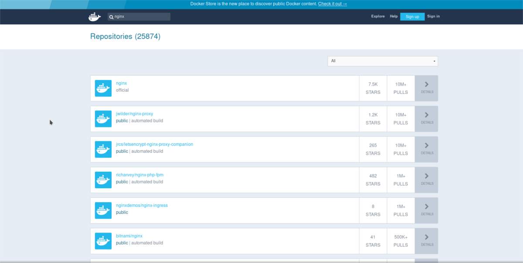Open jrcs/letsencrypt-nginx-proxy-companion link
Viewport: 523px width, 263px height.
coord(154,144)
